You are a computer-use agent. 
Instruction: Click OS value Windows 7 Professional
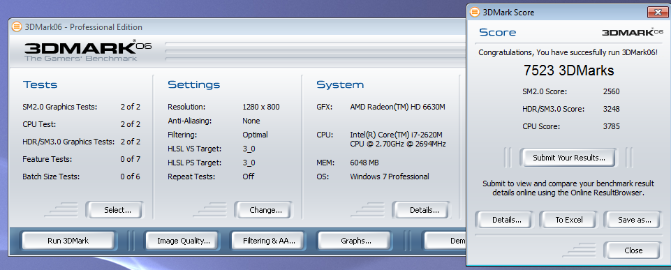[x=390, y=177]
